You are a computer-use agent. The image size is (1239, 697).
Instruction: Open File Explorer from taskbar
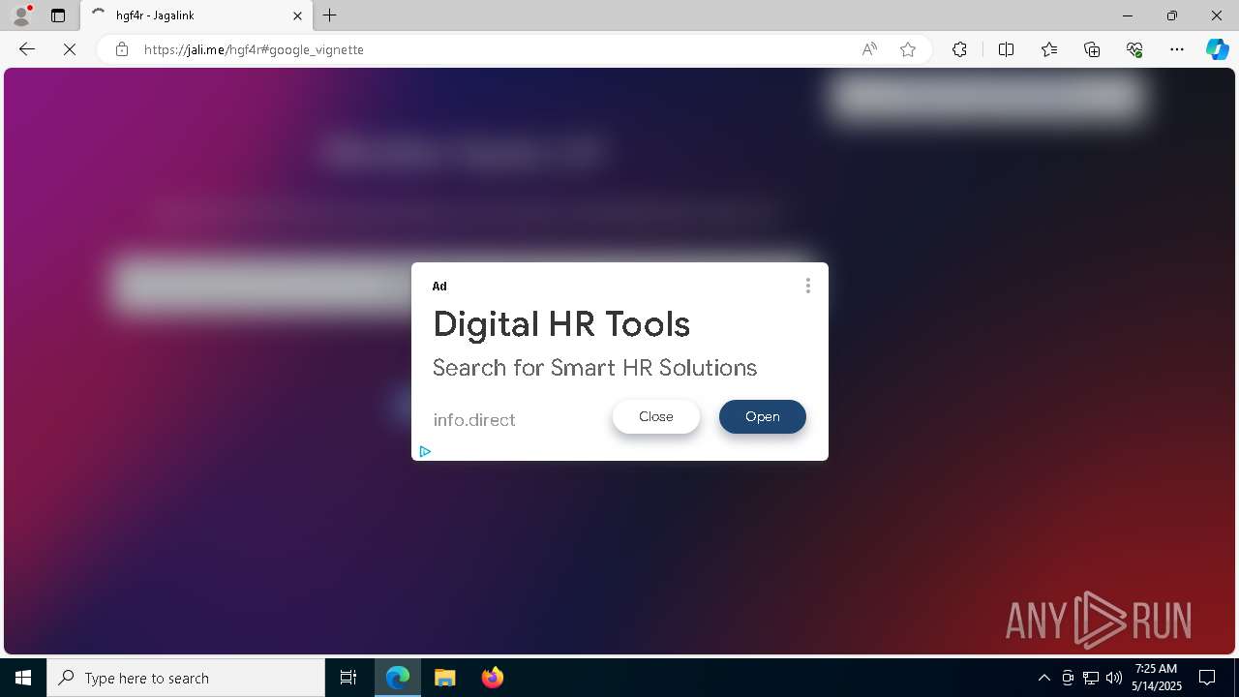coord(444,678)
